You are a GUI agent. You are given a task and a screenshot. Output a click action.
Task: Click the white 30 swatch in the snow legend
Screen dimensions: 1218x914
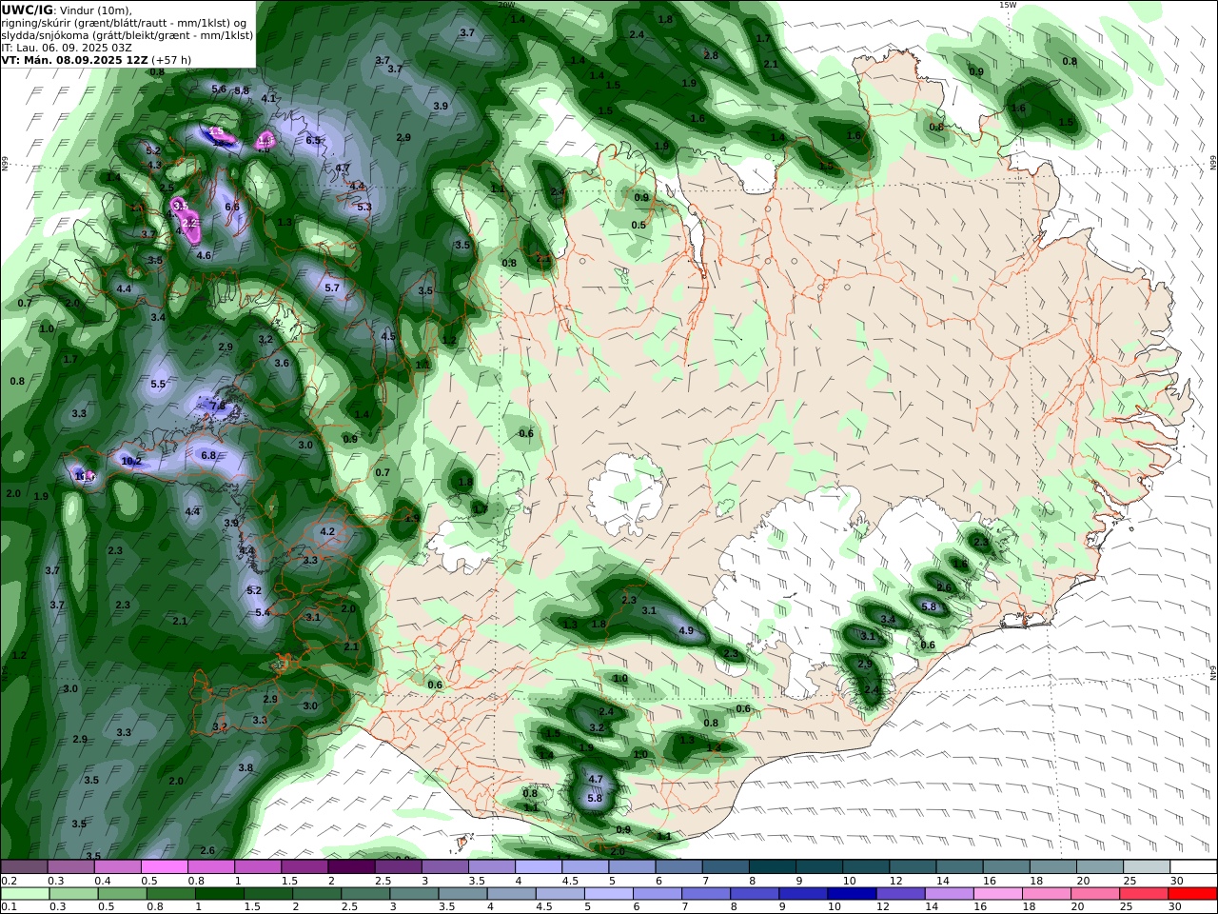coord(1193,866)
